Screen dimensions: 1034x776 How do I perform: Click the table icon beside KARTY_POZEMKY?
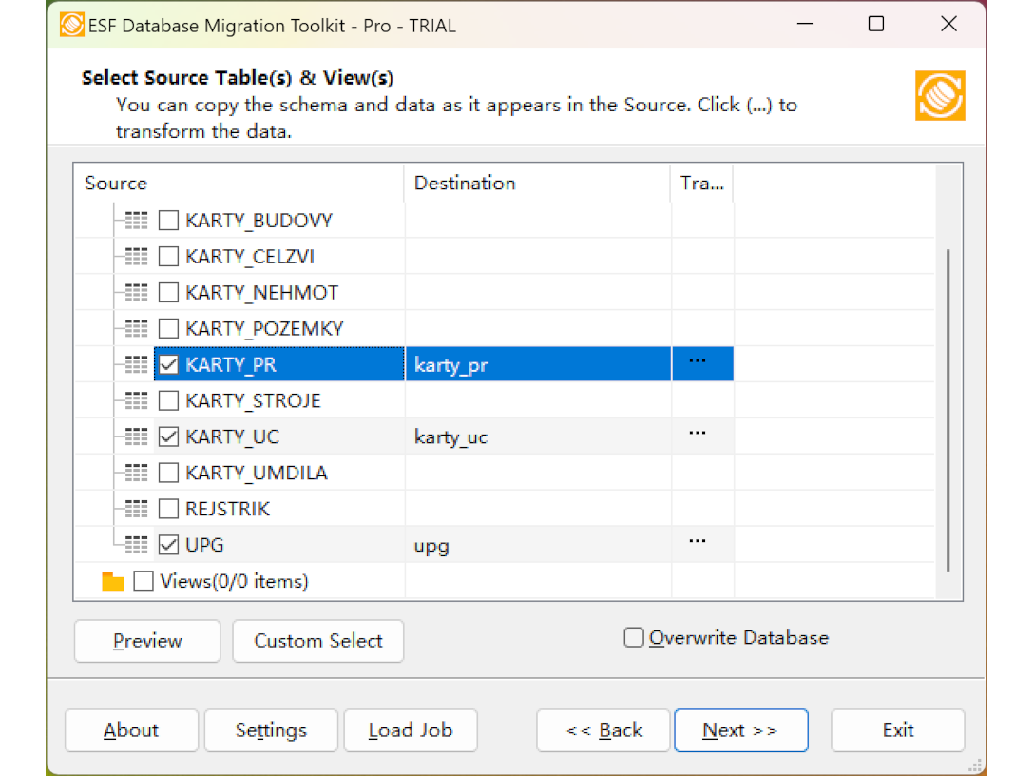pos(134,328)
